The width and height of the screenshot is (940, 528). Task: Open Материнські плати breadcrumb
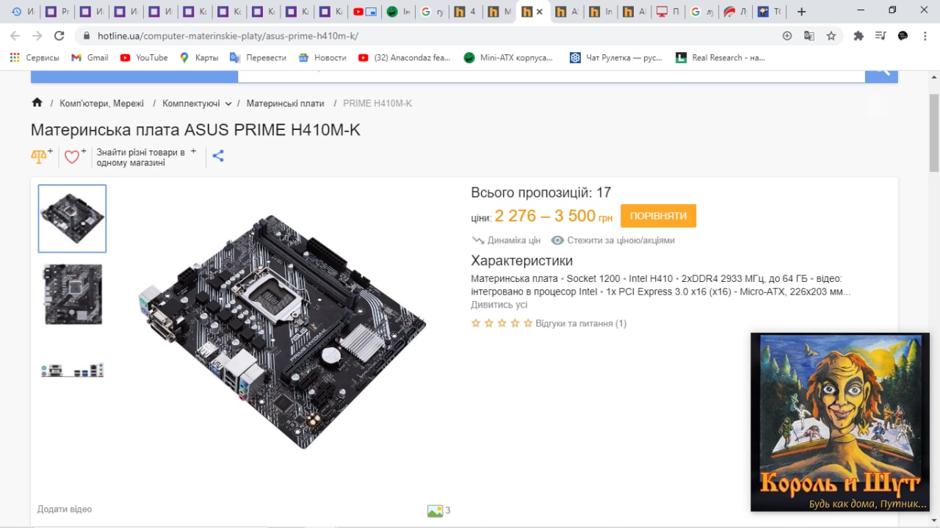click(x=285, y=104)
